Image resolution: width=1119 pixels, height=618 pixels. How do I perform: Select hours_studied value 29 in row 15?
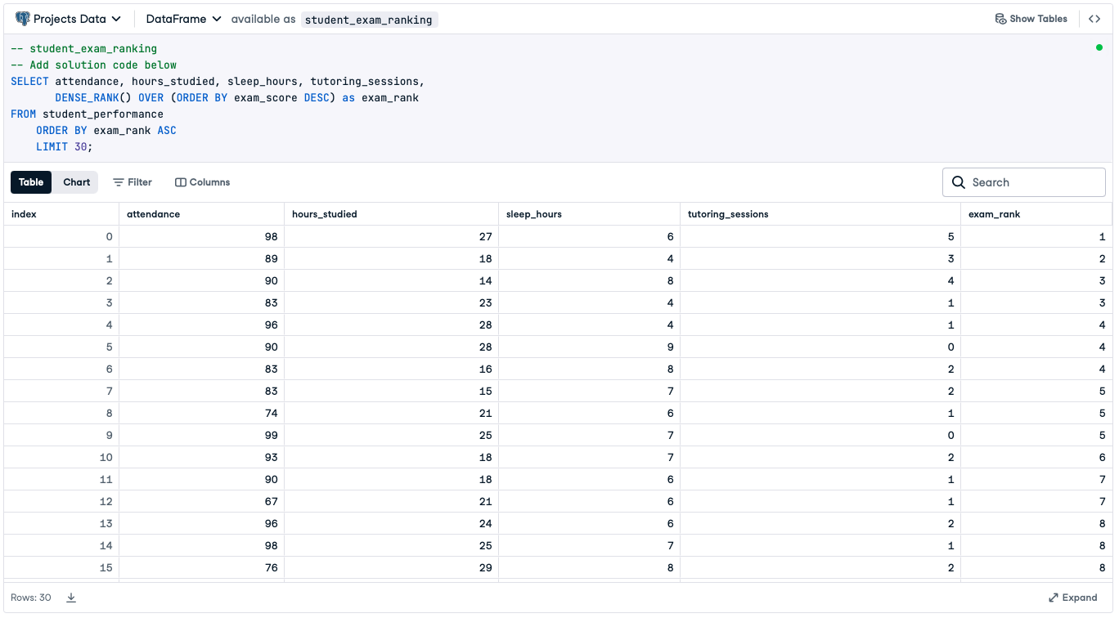(x=391, y=567)
